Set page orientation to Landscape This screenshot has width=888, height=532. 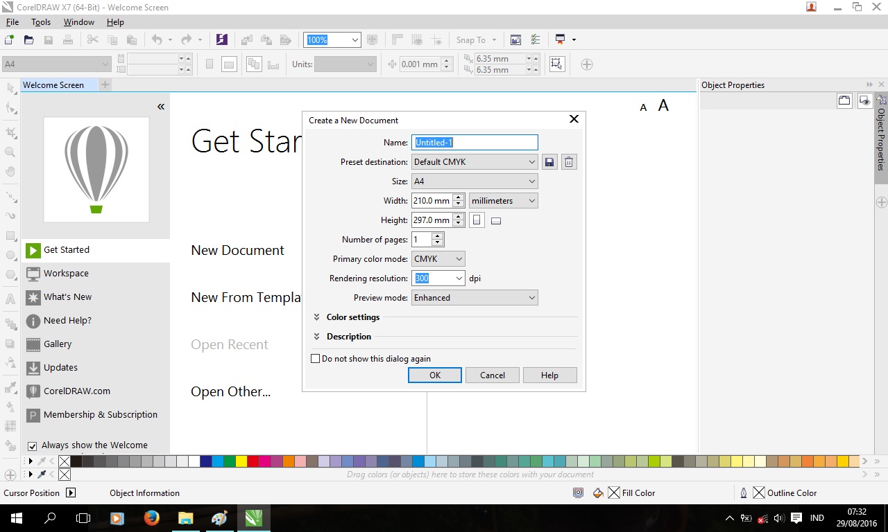pos(496,221)
